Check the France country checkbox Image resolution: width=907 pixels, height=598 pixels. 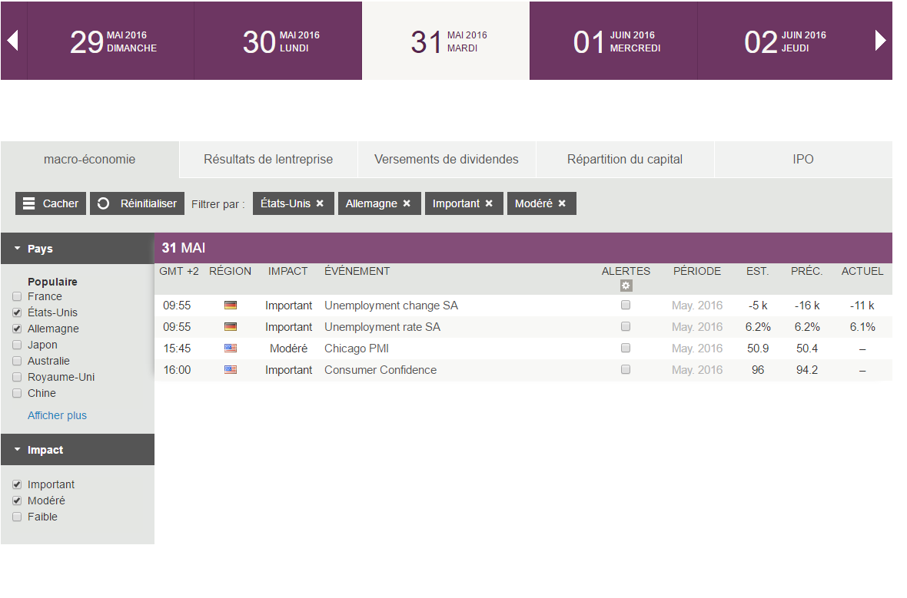pyautogui.click(x=18, y=296)
